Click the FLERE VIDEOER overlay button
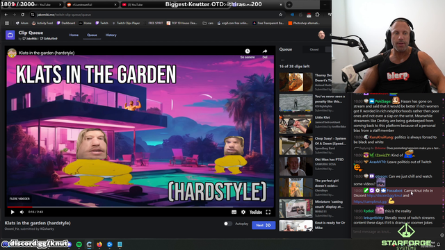 19,199
